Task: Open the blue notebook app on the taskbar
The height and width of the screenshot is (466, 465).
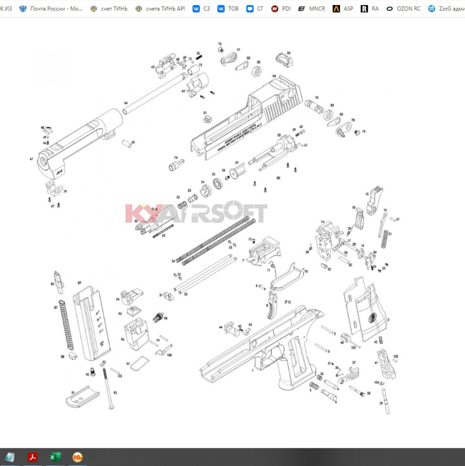Action: pos(9,457)
